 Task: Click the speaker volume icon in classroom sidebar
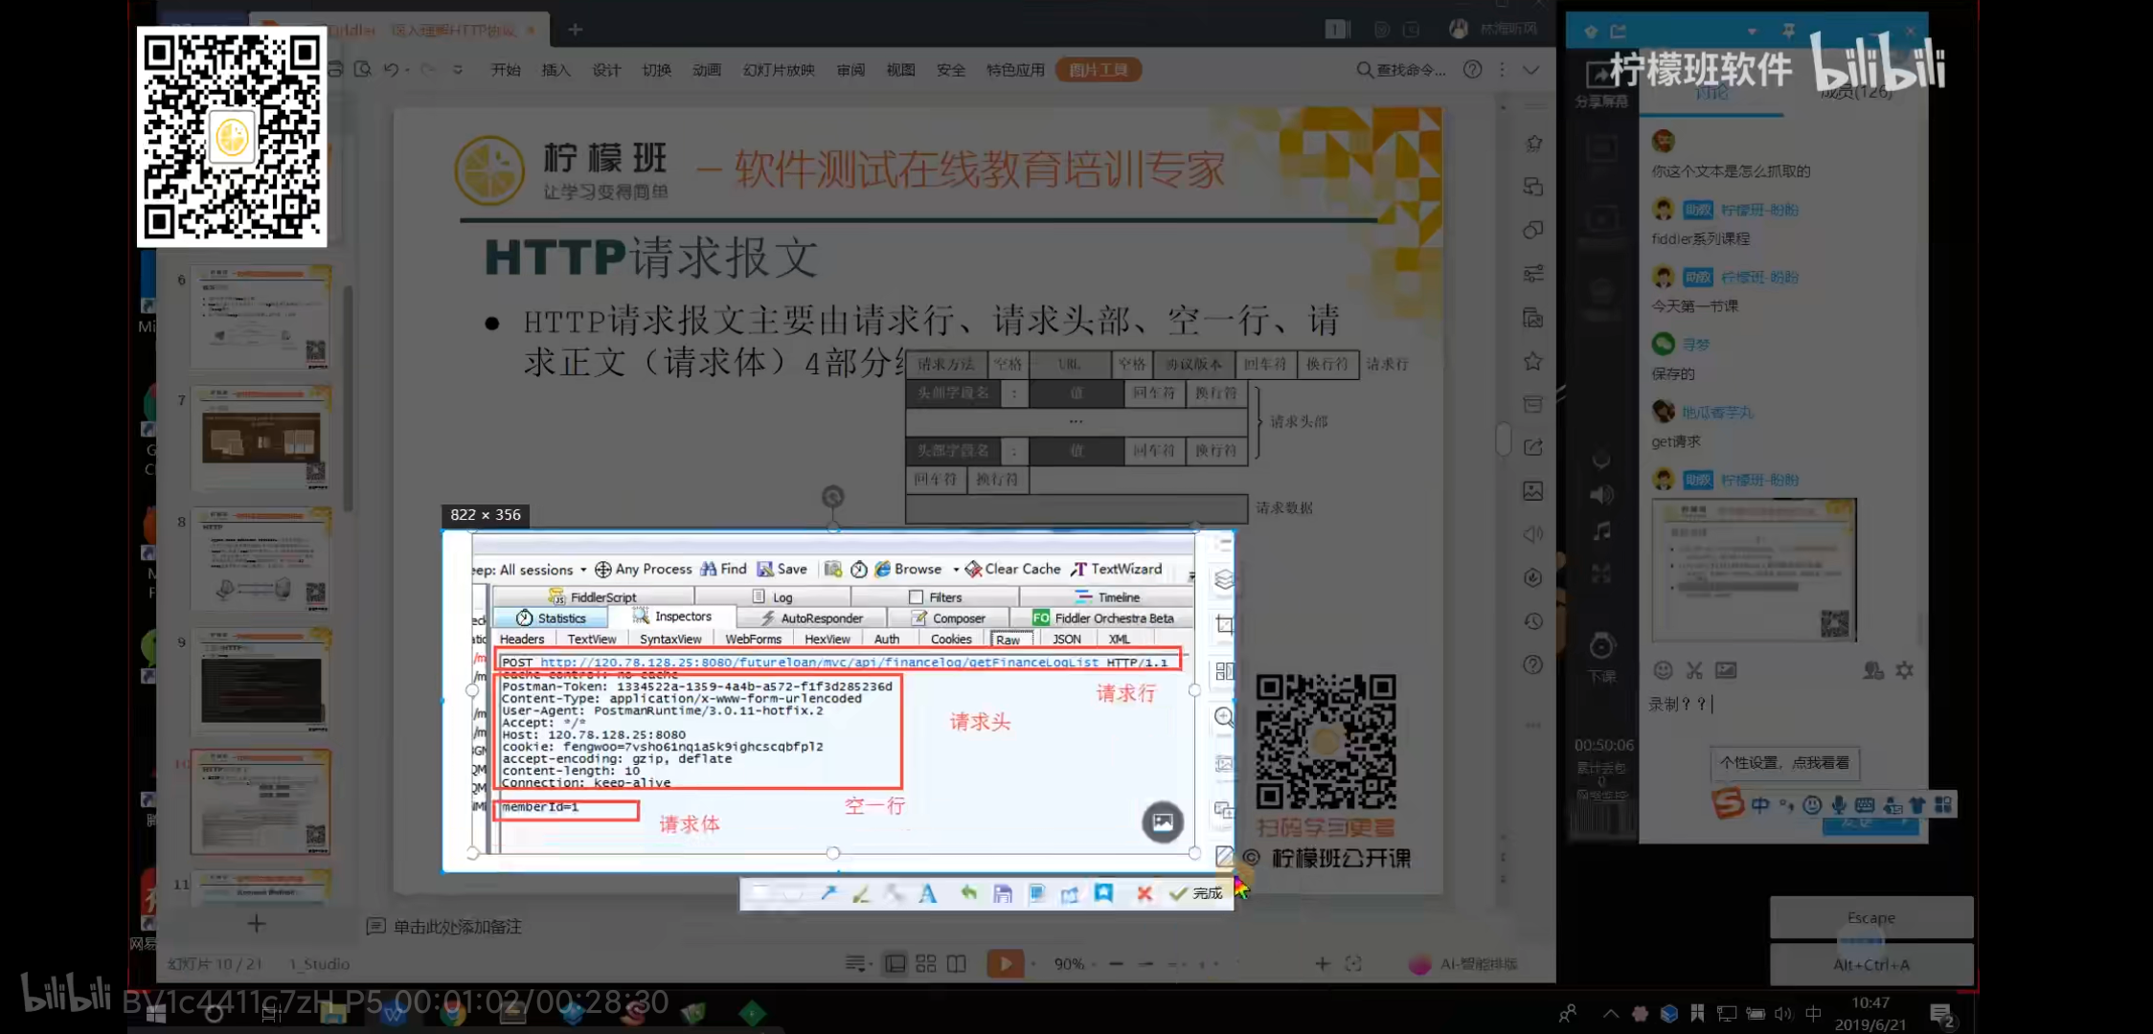(x=1601, y=495)
